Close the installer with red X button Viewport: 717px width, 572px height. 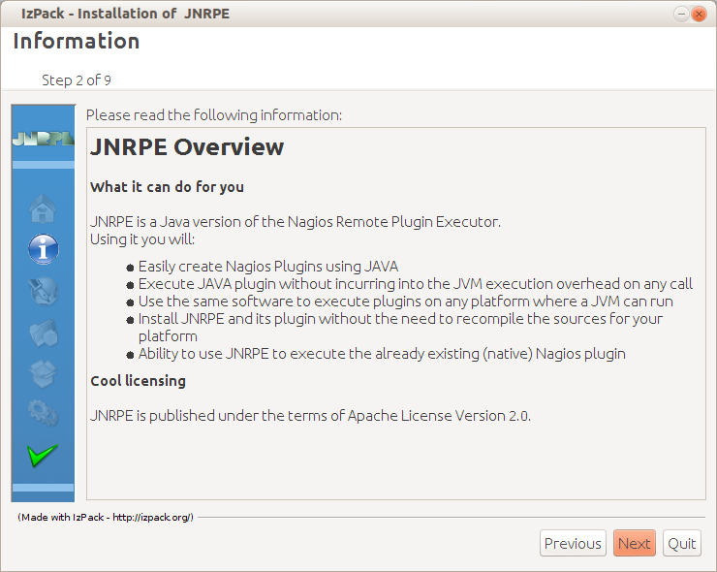[x=699, y=15]
